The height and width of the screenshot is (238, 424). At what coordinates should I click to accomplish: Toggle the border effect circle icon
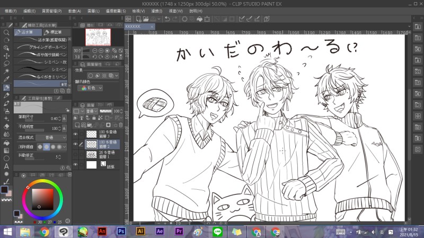91,76
